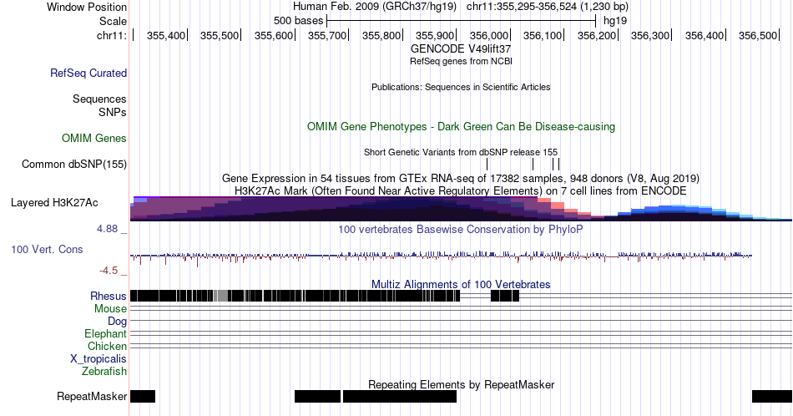Viewport: 793px width, 416px height.
Task: Click the 500 bases scale bar
Action: (462, 21)
